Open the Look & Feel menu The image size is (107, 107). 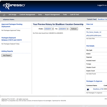click(74, 14)
